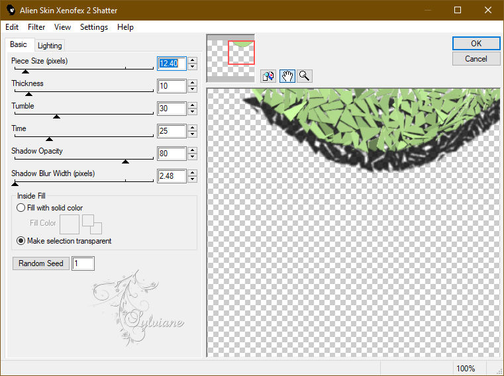The width and height of the screenshot is (504, 376).
Task: Decrease Tumble with down arrow
Action: pyautogui.click(x=192, y=111)
